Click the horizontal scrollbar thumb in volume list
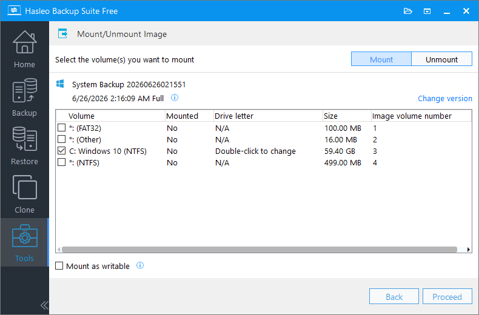The height and width of the screenshot is (315, 479). pyautogui.click(x=260, y=250)
